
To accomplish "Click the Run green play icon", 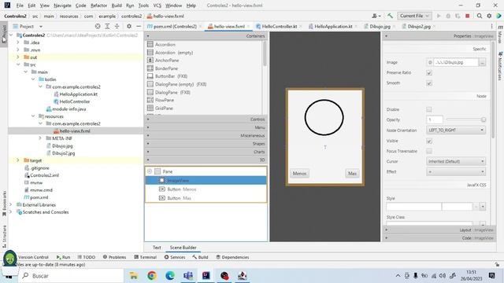I will pyautogui.click(x=439, y=16).
